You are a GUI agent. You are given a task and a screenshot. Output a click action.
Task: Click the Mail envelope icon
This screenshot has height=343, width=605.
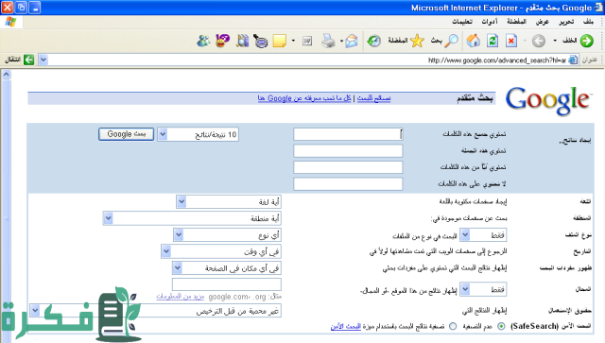[352, 41]
